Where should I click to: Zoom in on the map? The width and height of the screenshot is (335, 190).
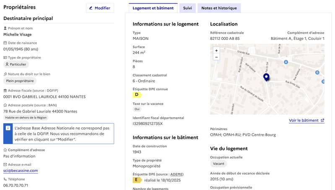pyautogui.click(x=216, y=51)
